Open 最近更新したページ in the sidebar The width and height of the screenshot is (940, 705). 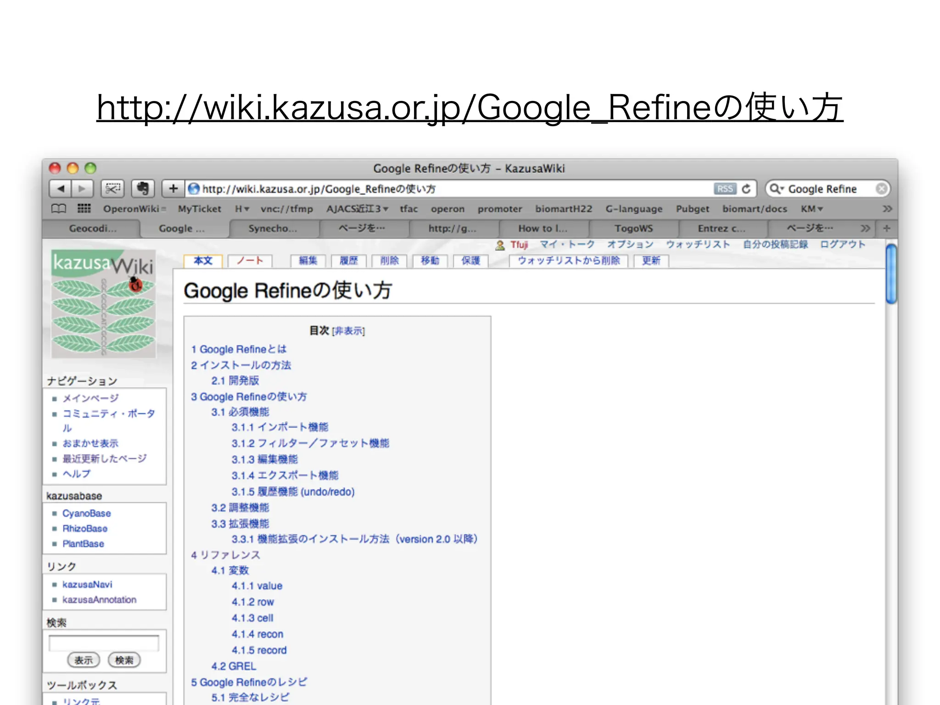tap(105, 459)
